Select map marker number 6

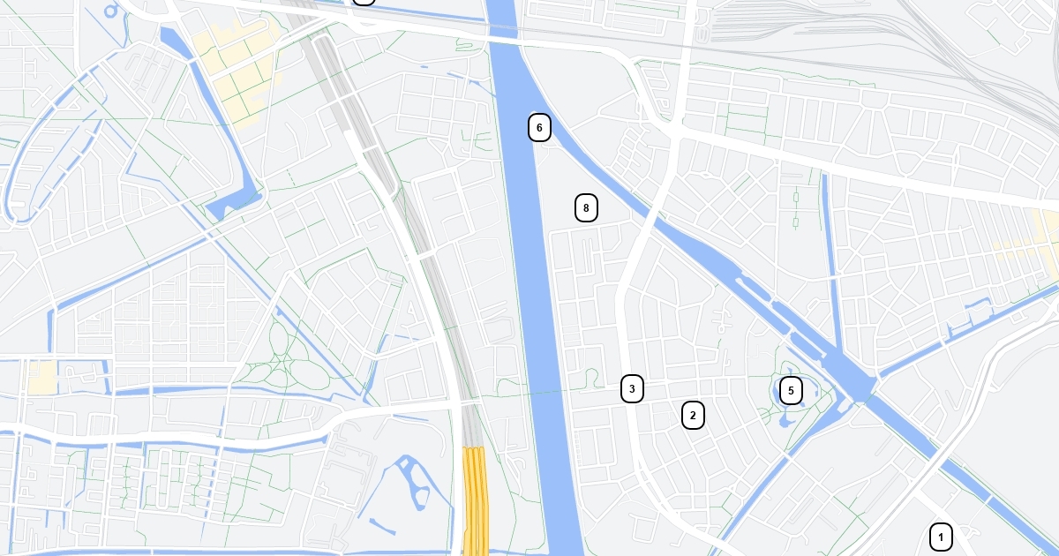pyautogui.click(x=540, y=127)
